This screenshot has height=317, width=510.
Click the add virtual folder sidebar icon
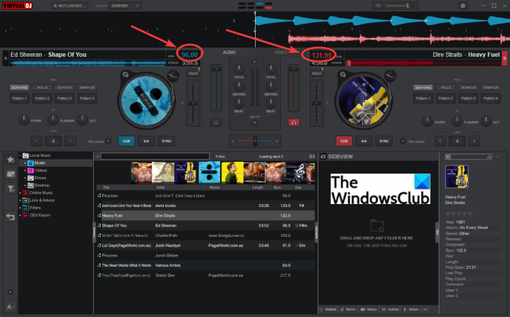tap(10, 174)
